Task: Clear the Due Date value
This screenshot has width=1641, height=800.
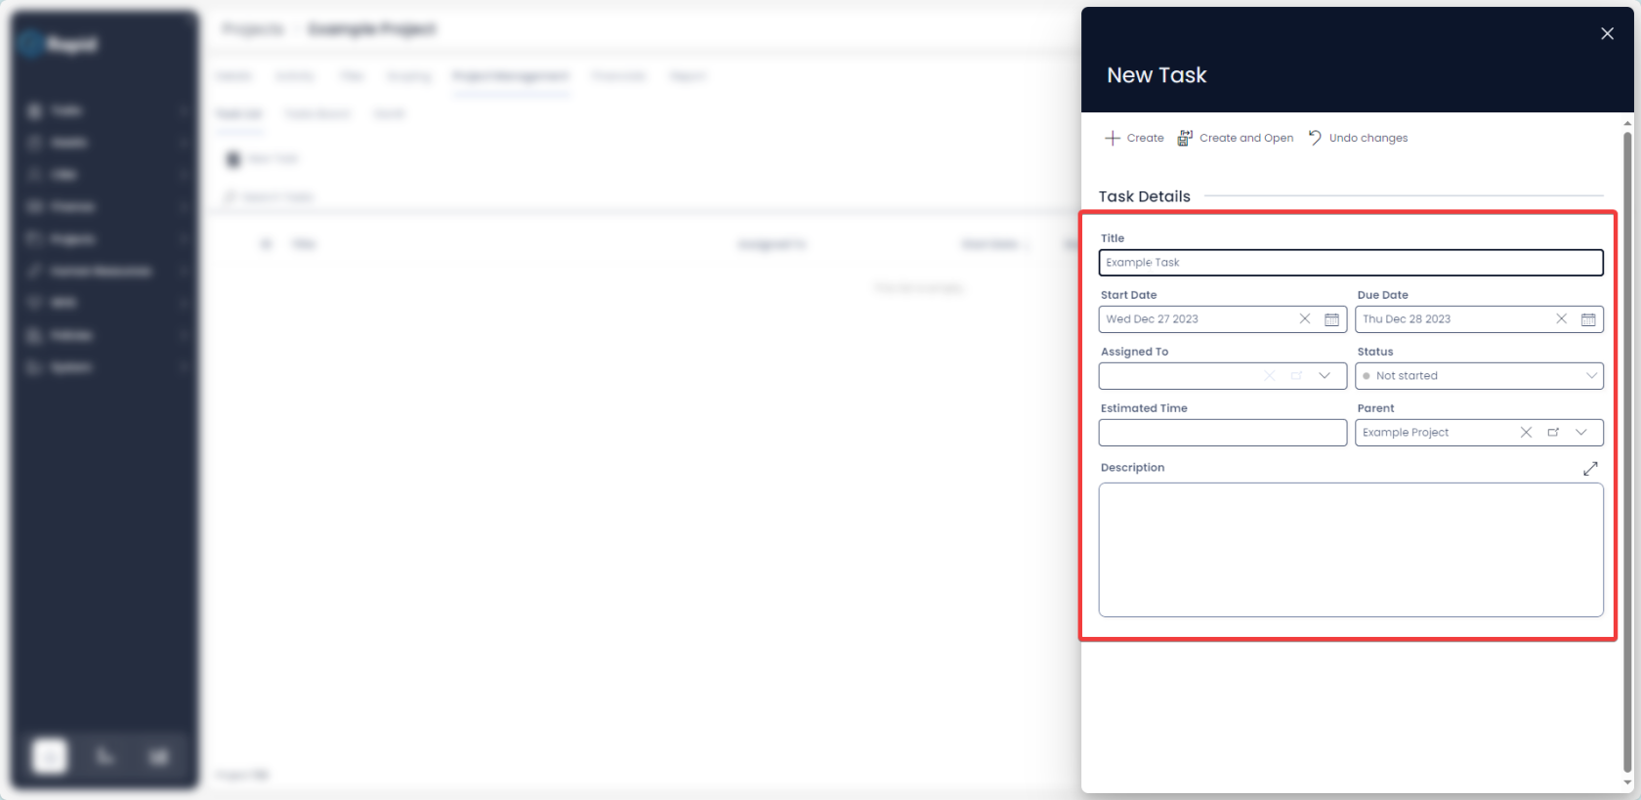Action: 1562,319
